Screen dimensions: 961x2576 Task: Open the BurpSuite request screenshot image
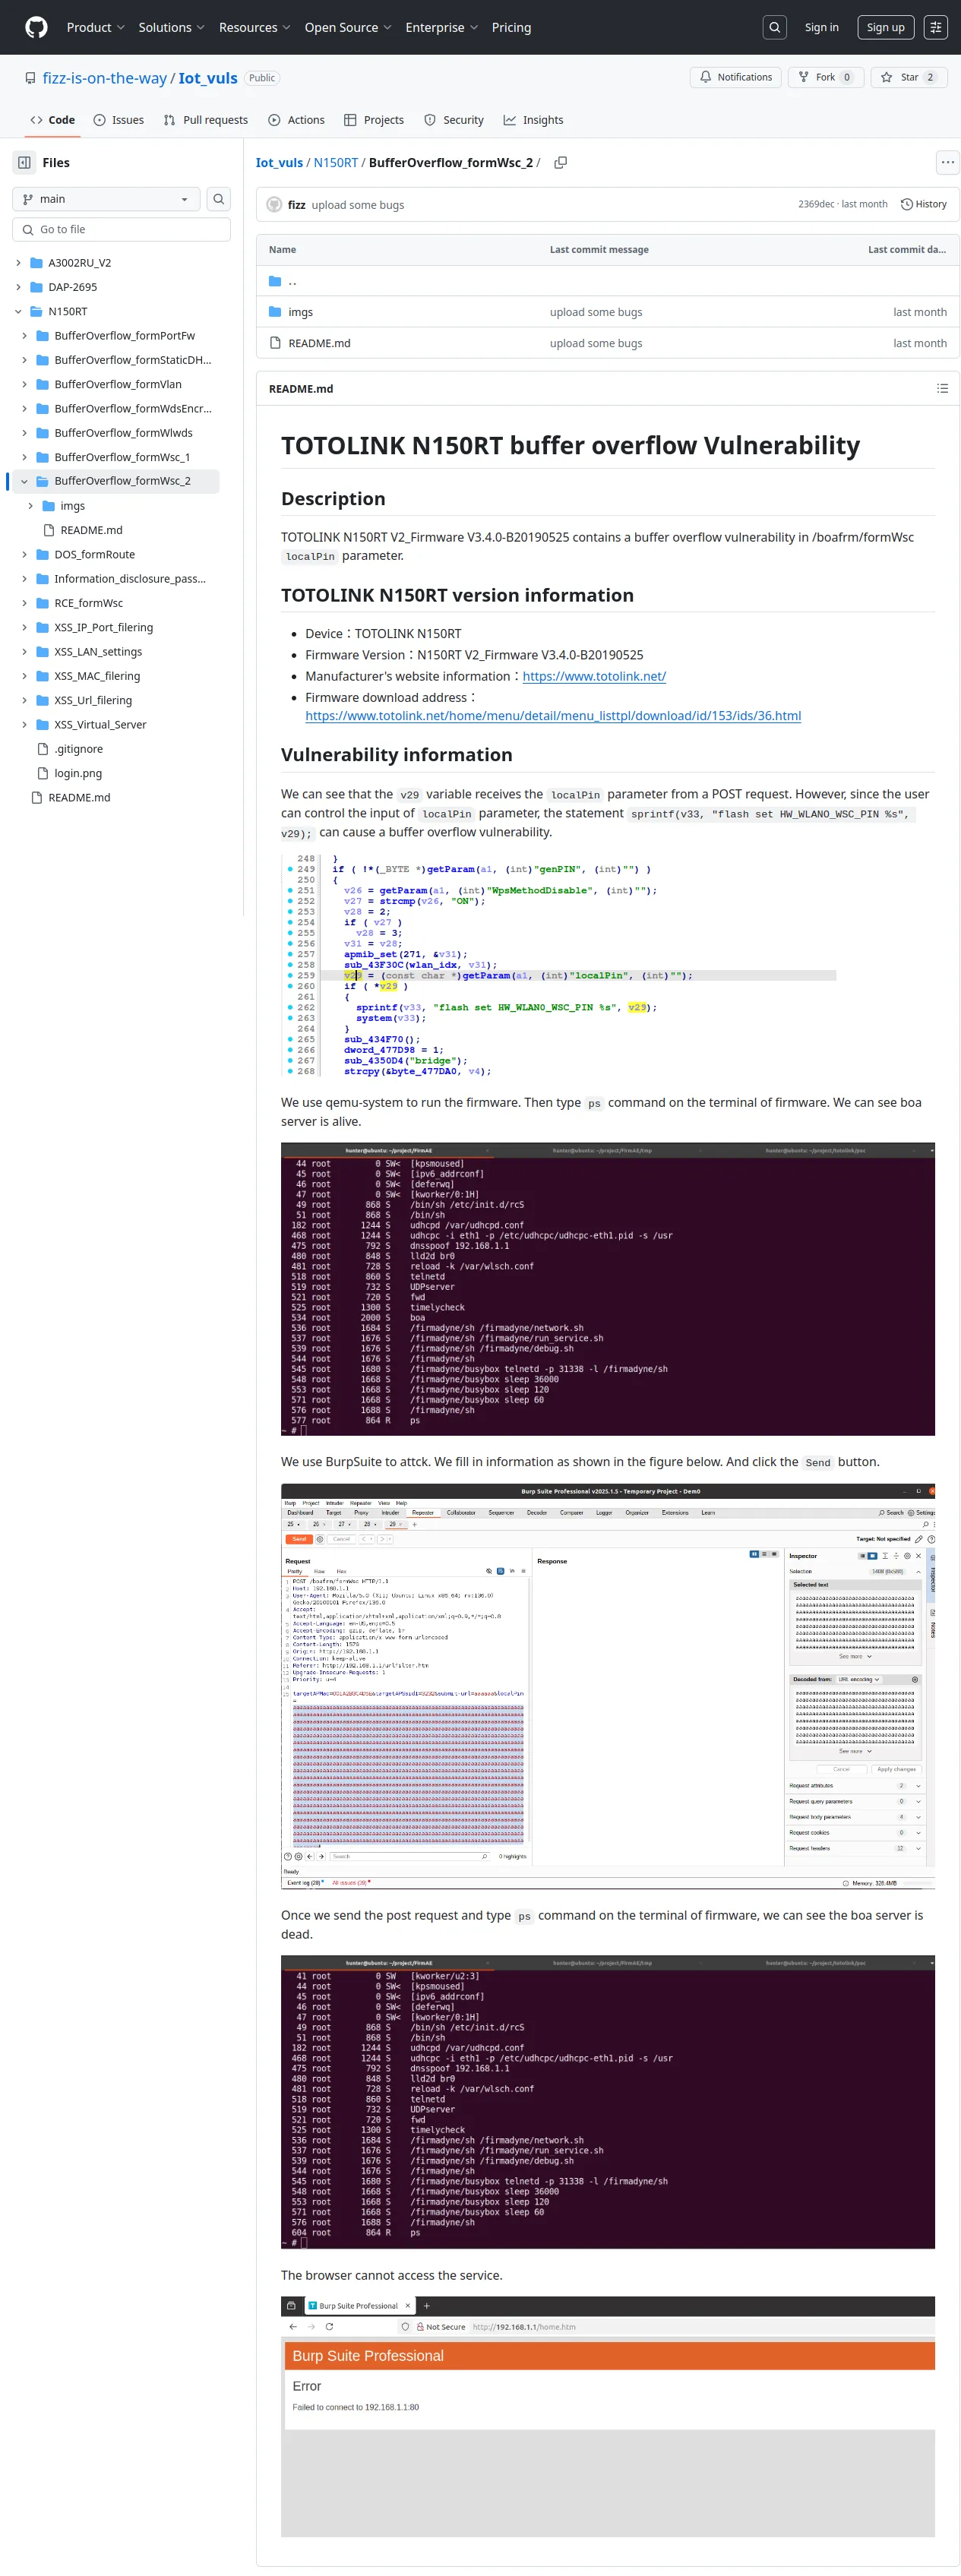point(608,1685)
